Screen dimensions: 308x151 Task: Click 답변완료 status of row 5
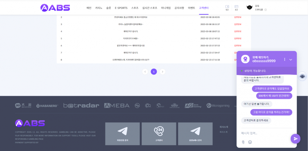point(238,38)
